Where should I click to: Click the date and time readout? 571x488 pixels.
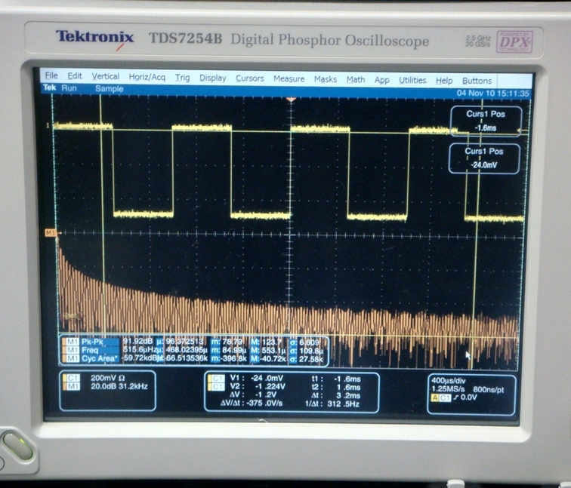point(492,93)
